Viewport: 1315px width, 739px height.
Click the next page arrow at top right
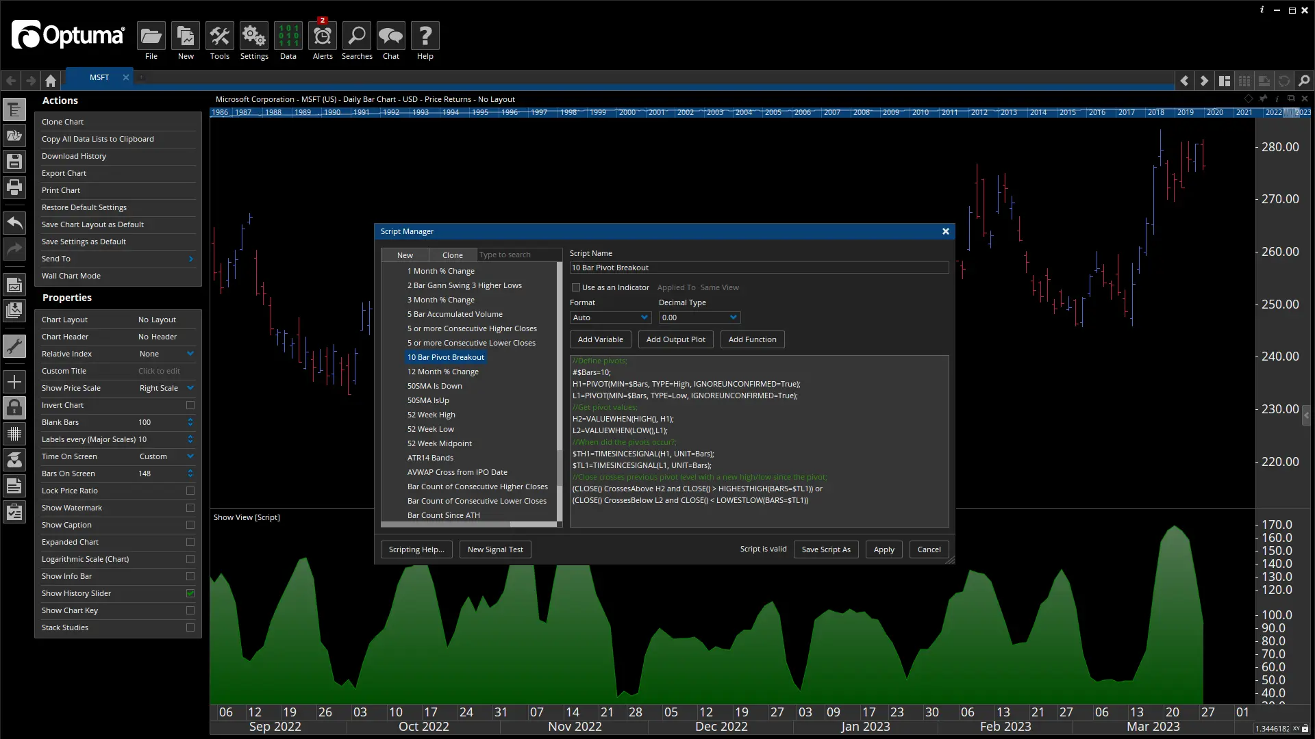click(1204, 81)
